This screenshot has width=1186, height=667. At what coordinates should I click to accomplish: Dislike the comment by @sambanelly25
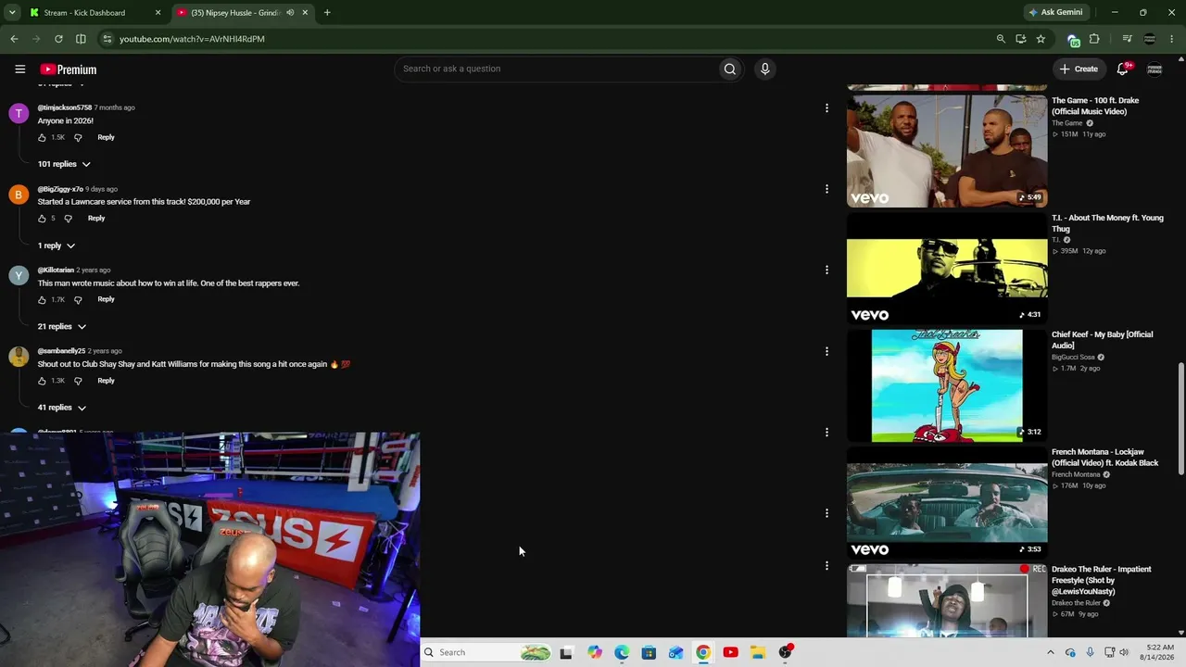78,381
